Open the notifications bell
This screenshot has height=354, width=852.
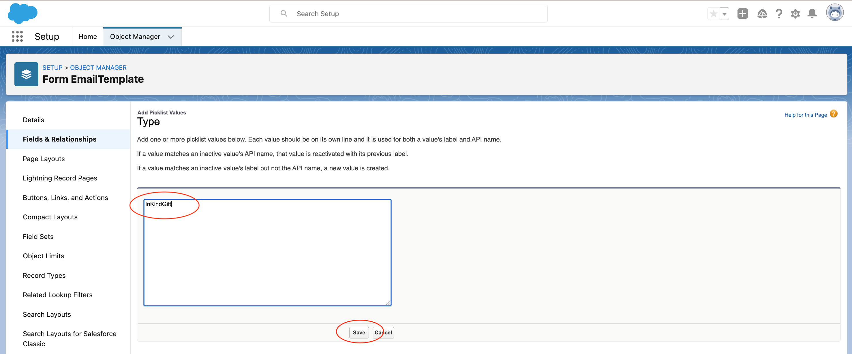pyautogui.click(x=812, y=14)
